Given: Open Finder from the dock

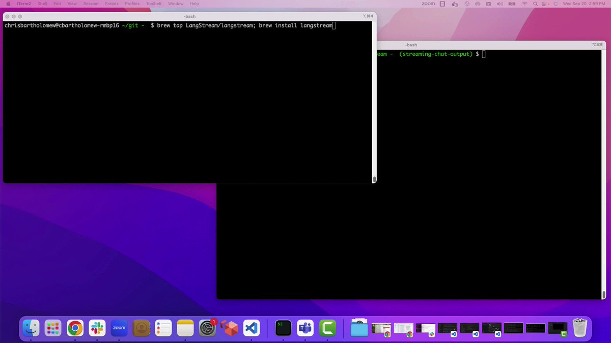Looking at the screenshot, I should point(31,328).
